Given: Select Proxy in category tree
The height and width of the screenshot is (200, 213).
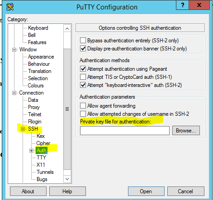Looking at the screenshot, I should tap(34, 107).
